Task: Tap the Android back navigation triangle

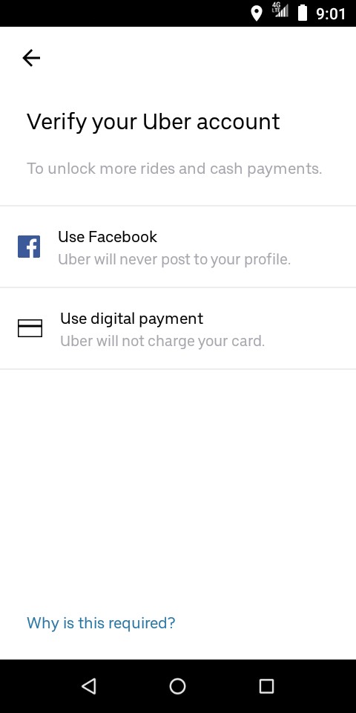Action: [88, 686]
